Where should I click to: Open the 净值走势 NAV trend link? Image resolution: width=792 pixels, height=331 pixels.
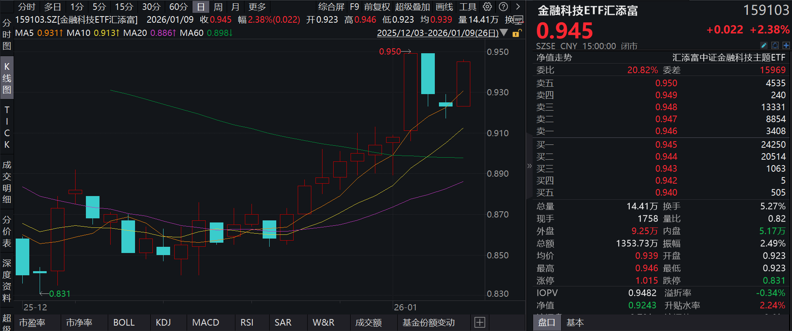tap(554, 57)
